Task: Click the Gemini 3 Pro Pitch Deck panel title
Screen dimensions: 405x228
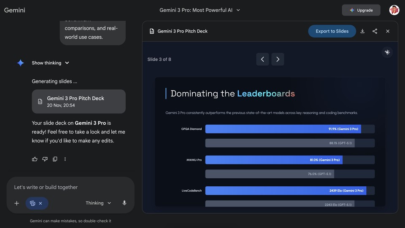Action: (x=182, y=31)
